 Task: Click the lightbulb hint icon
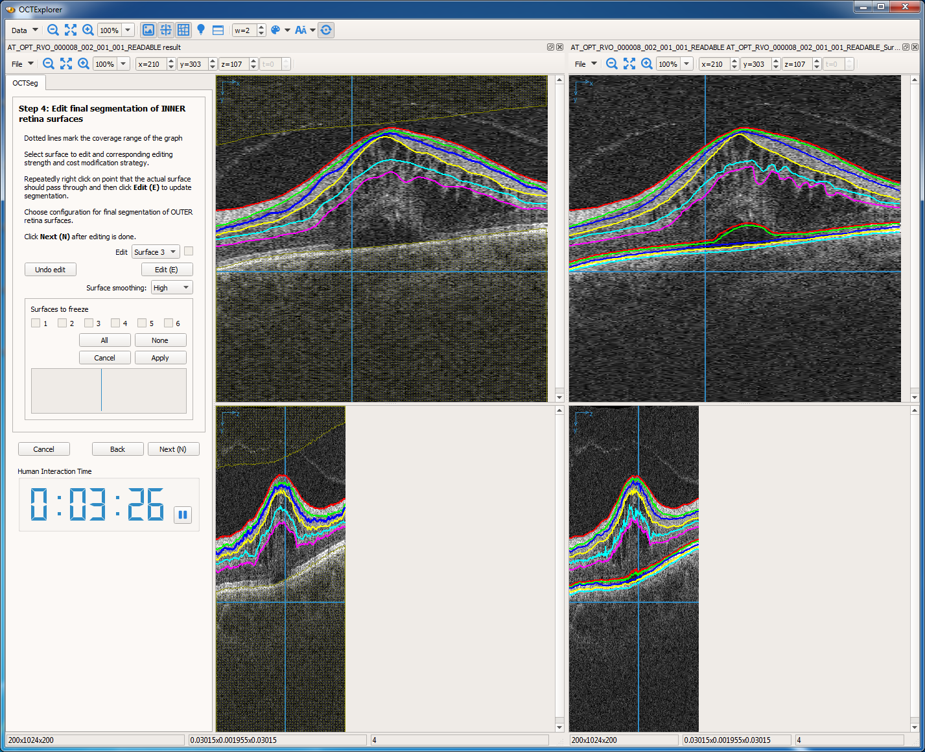(x=201, y=30)
